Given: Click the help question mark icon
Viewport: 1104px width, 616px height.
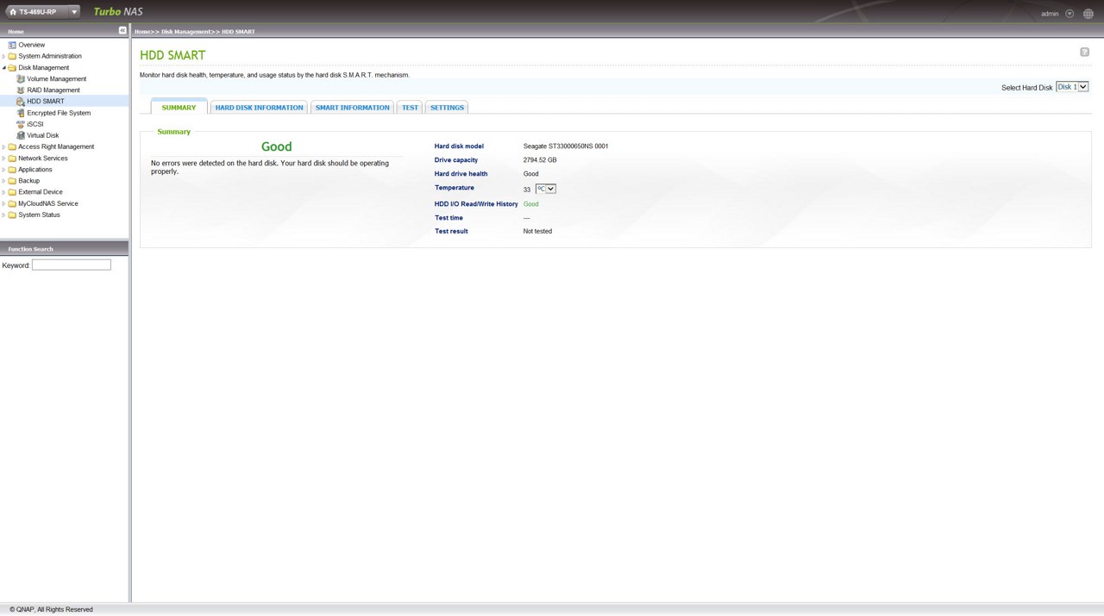Looking at the screenshot, I should [x=1084, y=52].
